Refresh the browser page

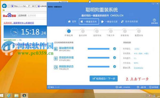(35, 6)
